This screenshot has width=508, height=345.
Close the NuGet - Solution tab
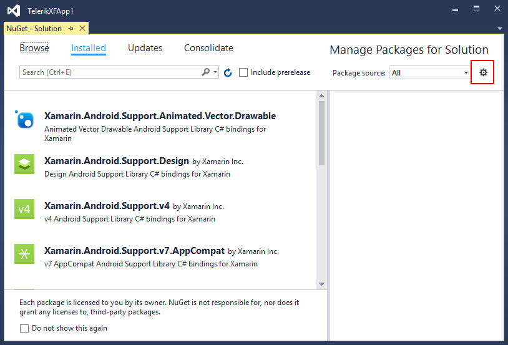point(82,28)
